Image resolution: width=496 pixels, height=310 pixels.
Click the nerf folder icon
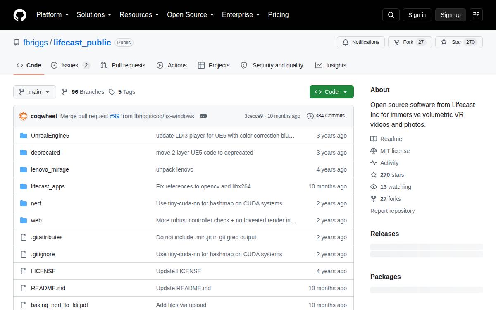coord(24,203)
